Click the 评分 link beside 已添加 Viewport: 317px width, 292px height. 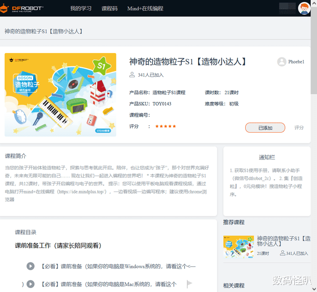[299, 128]
